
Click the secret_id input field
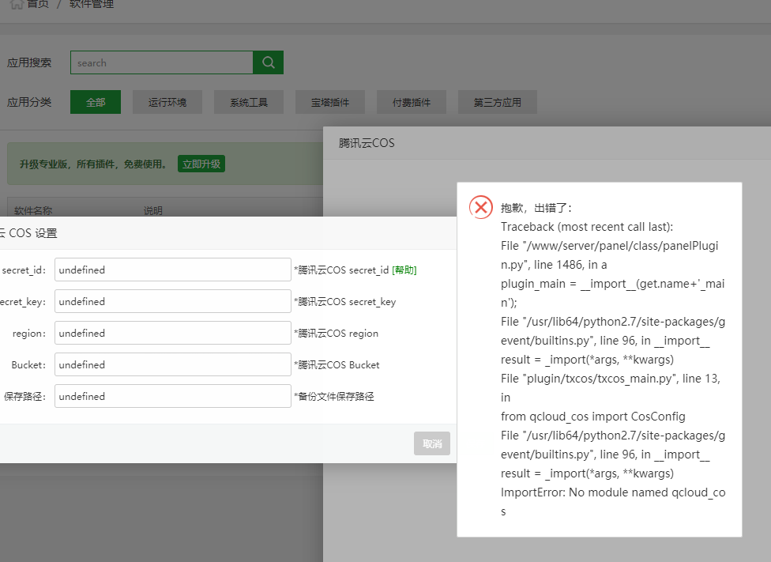172,270
